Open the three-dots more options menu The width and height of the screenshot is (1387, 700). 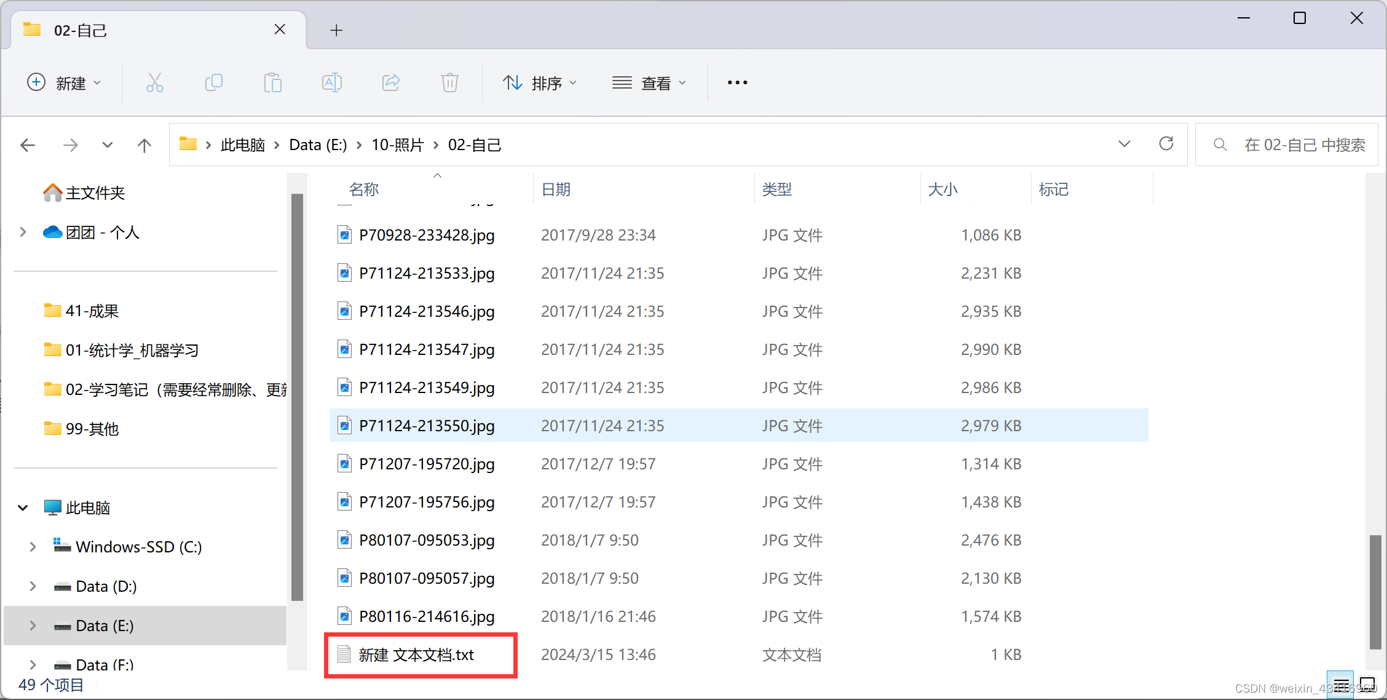737,82
